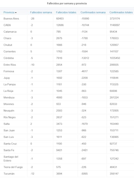Click Salta weekly confirmed value -1679
134x178 pixels.
point(84,124)
